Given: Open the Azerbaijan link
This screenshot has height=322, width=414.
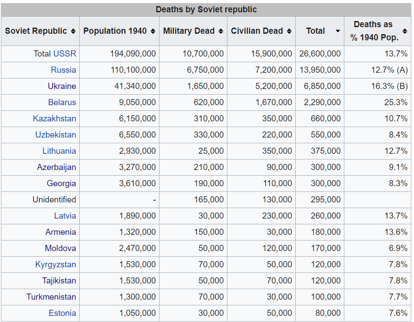Looking at the screenshot, I should [57, 167].
